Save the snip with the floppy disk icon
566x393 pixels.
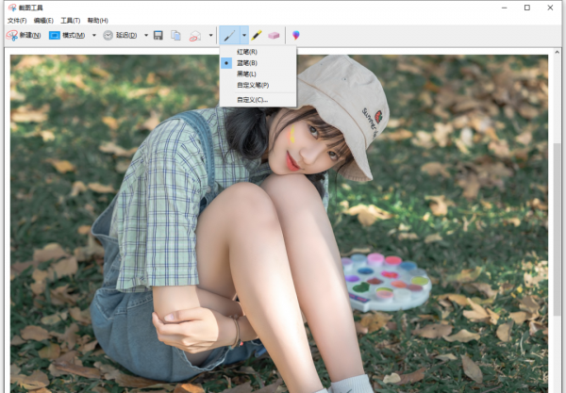(x=158, y=35)
